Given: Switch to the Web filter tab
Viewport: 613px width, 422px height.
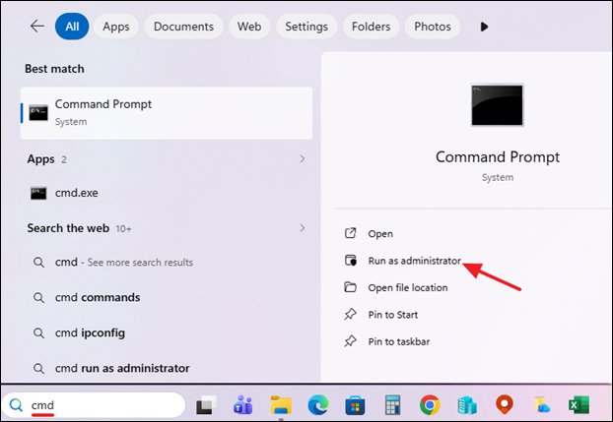Looking at the screenshot, I should pos(249,27).
